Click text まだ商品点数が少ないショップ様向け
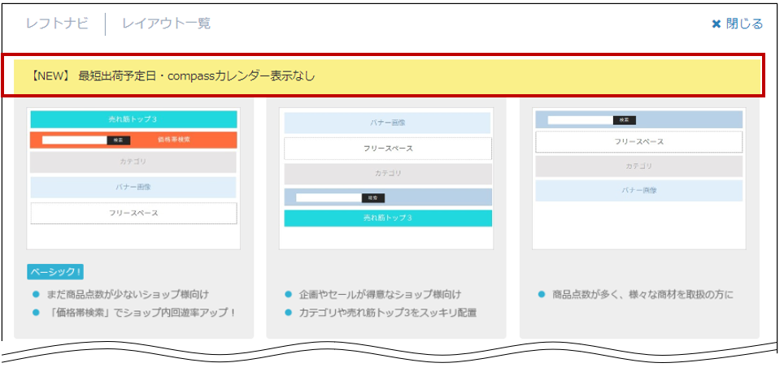Image resolution: width=784 pixels, height=376 pixels. point(126,294)
